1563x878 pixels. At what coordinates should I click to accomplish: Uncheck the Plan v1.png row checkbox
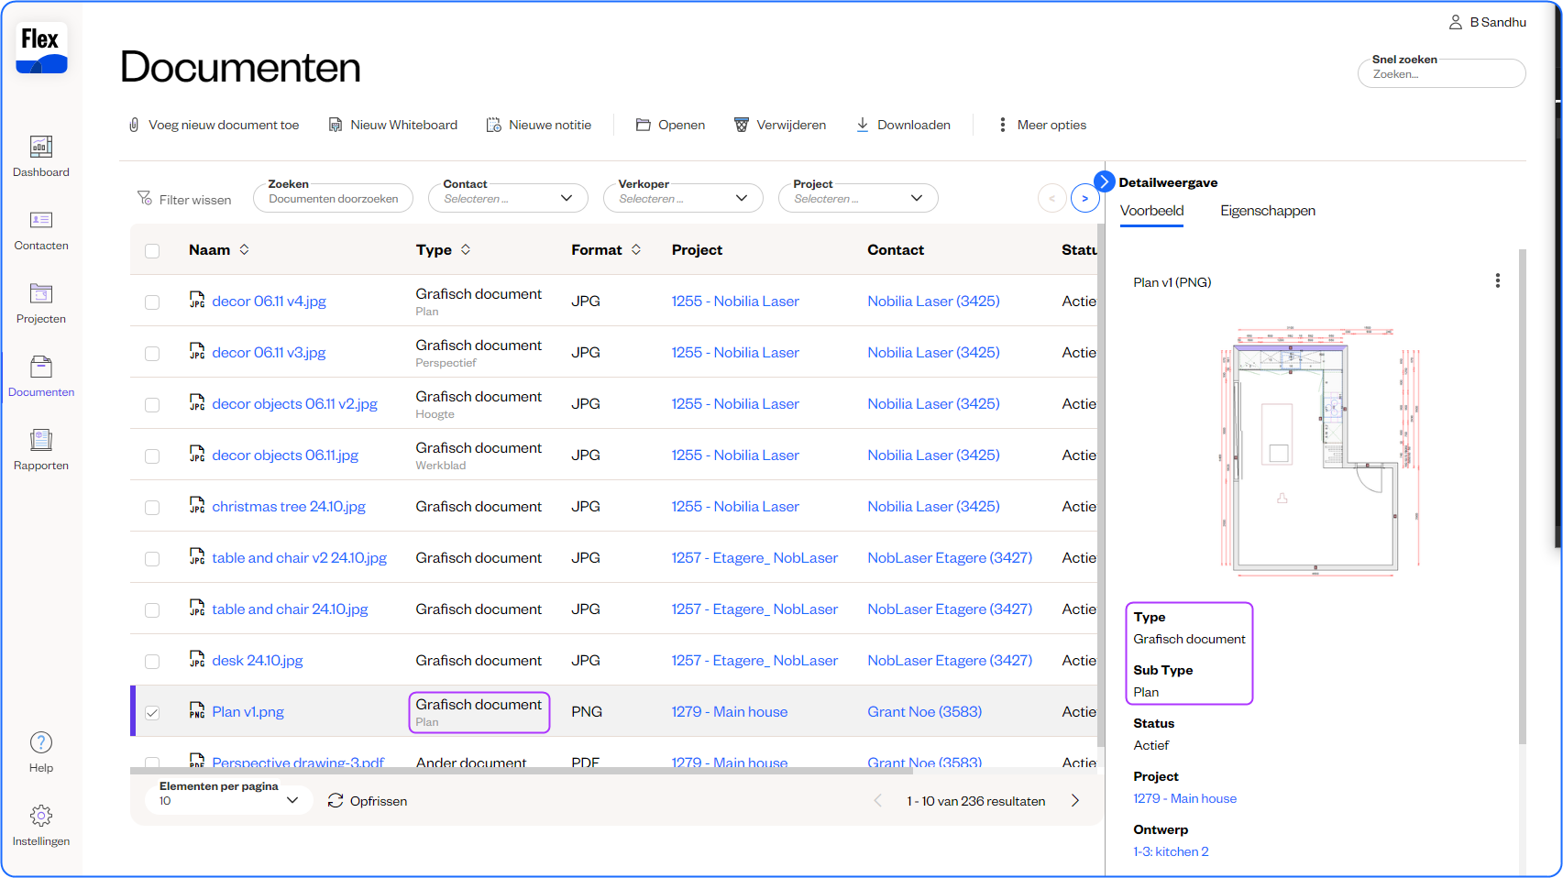coord(152,712)
